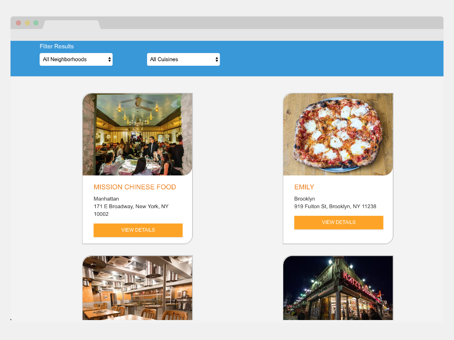Image resolution: width=454 pixels, height=340 pixels.
Task: Click the 919 Fulton St address
Action: pyautogui.click(x=335, y=206)
